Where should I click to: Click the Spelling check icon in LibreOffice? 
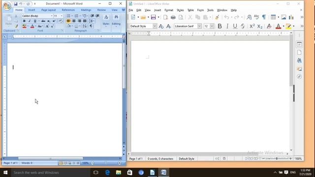coord(256,17)
